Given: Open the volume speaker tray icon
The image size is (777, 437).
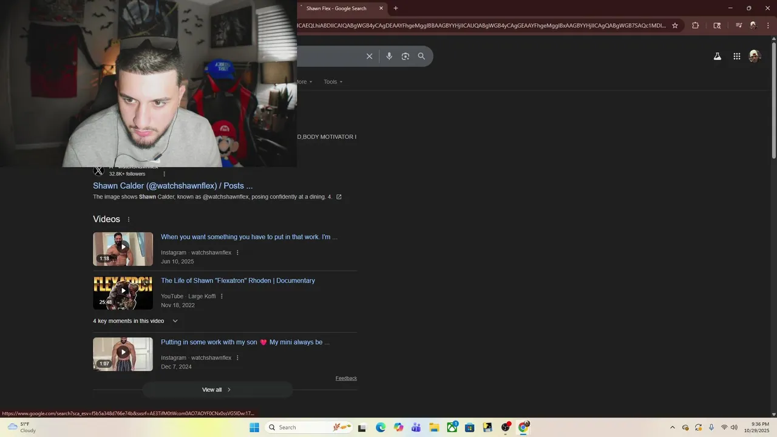Looking at the screenshot, I should tap(734, 427).
